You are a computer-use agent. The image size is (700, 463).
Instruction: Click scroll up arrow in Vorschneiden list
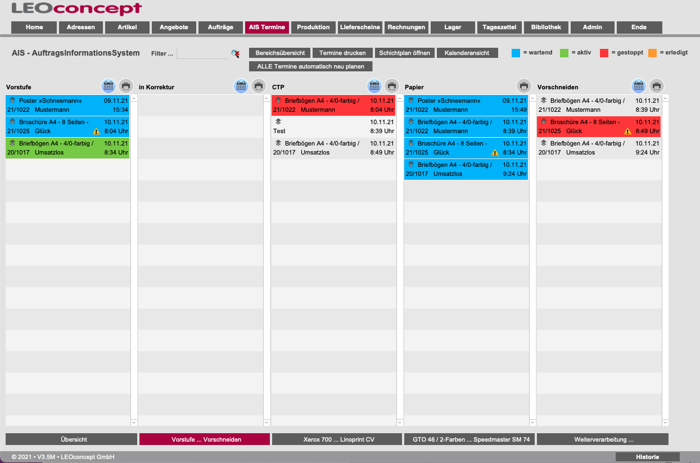(665, 98)
